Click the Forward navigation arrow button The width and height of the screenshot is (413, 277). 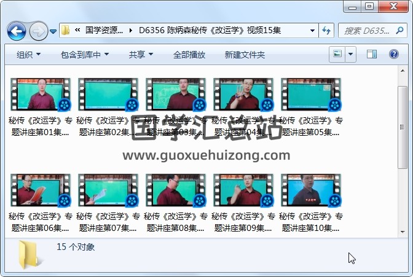(38, 30)
